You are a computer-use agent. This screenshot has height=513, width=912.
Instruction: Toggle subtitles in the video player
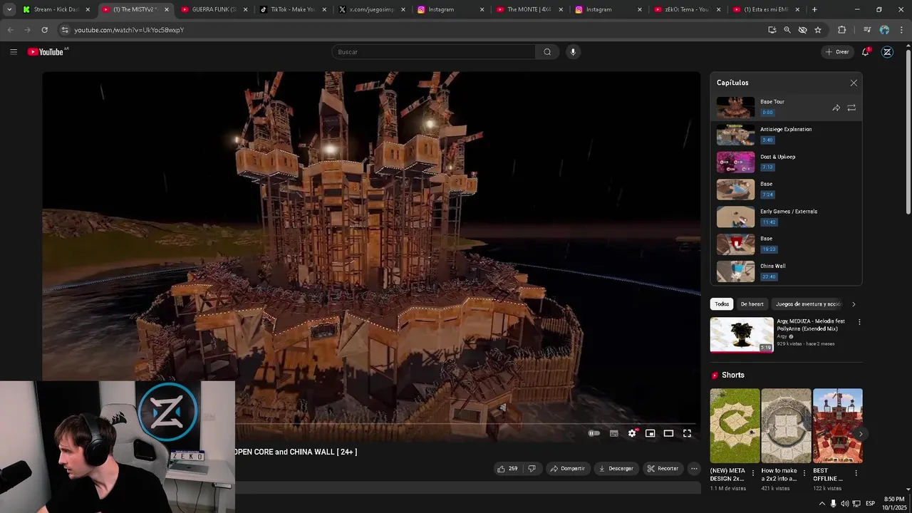[613, 433]
